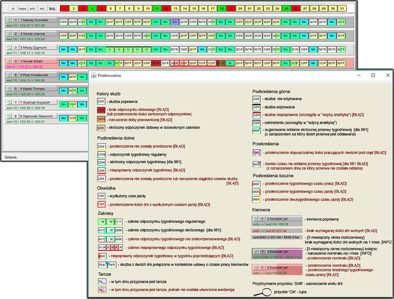
Task: Click the 'służba poprawna' sample cell in legend
Action: pyautogui.click(x=101, y=102)
